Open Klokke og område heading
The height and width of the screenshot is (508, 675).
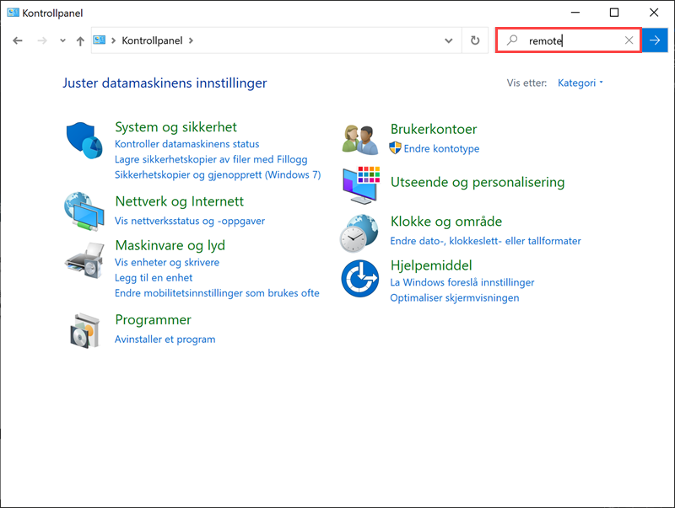tap(446, 222)
